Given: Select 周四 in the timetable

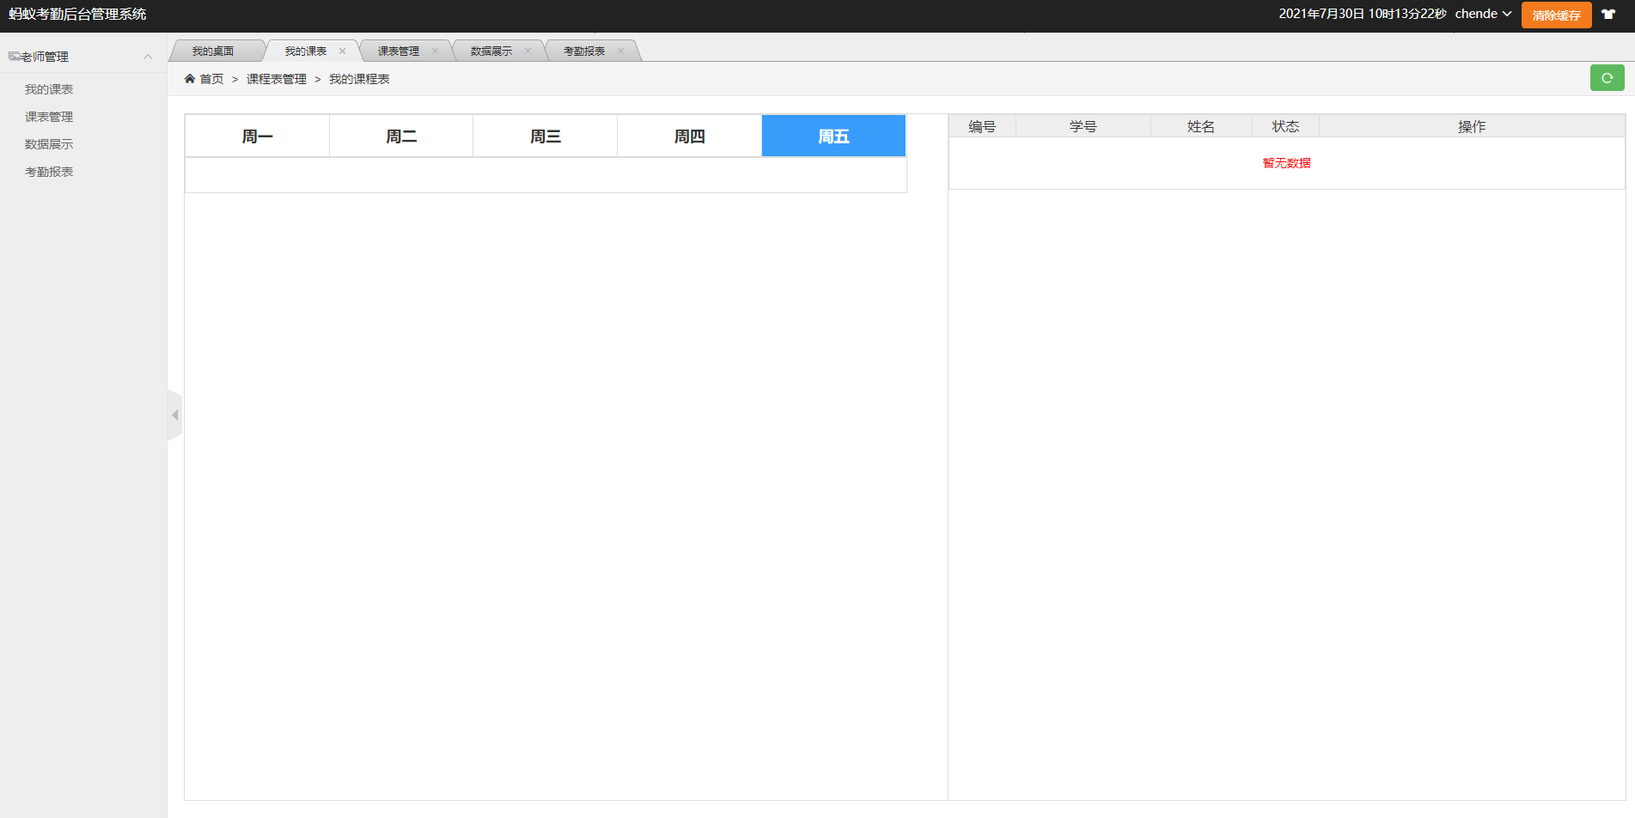Looking at the screenshot, I should (x=690, y=136).
